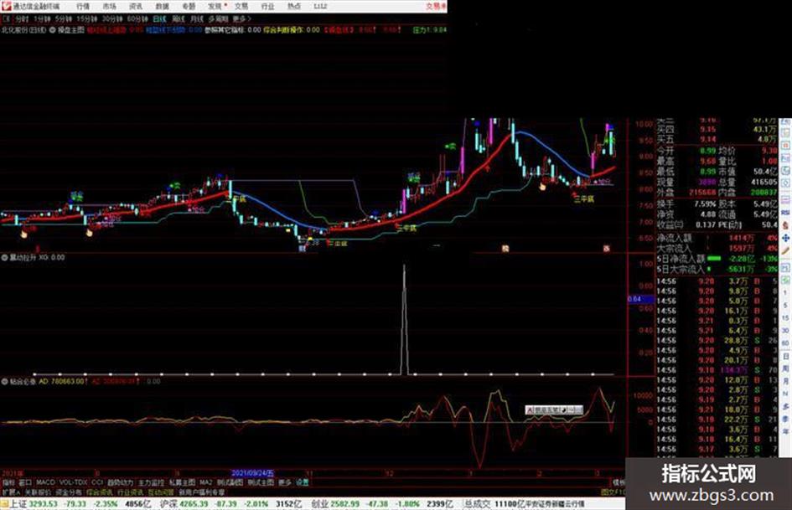The image size is (792, 510).
Task: Open the 行情 menu
Action: pos(83,7)
